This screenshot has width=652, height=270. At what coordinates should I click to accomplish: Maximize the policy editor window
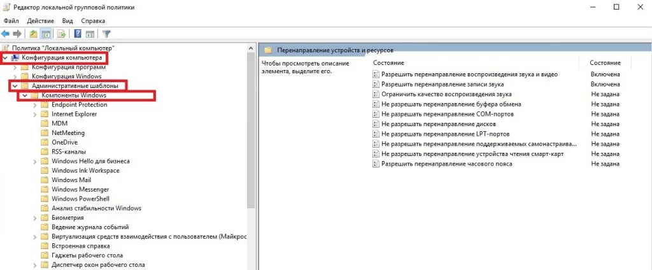click(616, 7)
